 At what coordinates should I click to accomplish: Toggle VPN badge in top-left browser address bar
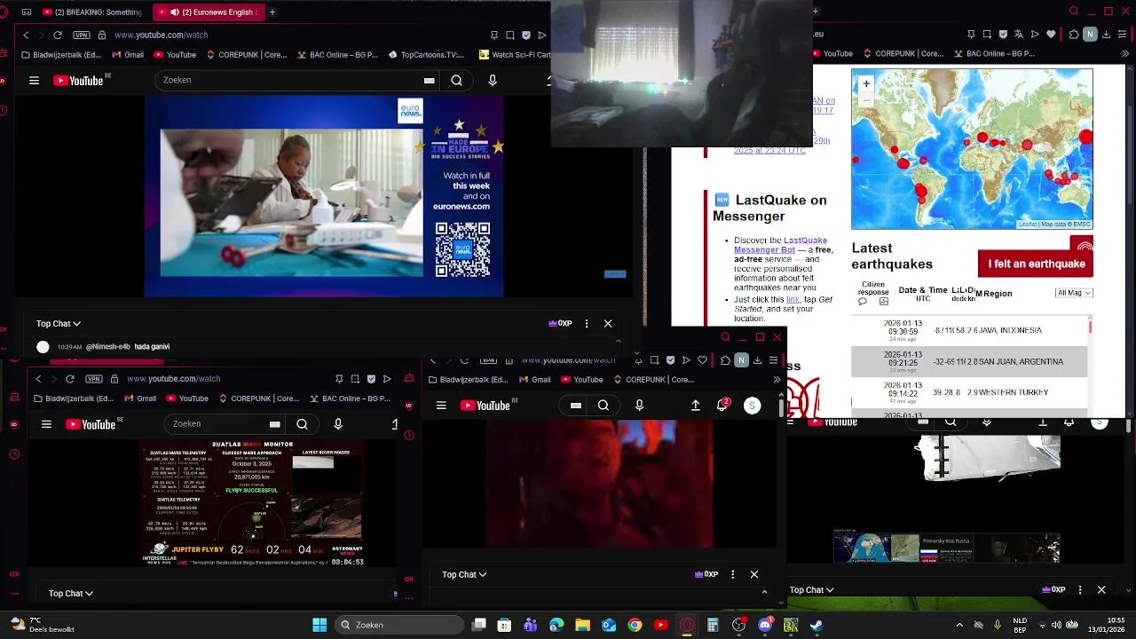click(x=82, y=35)
